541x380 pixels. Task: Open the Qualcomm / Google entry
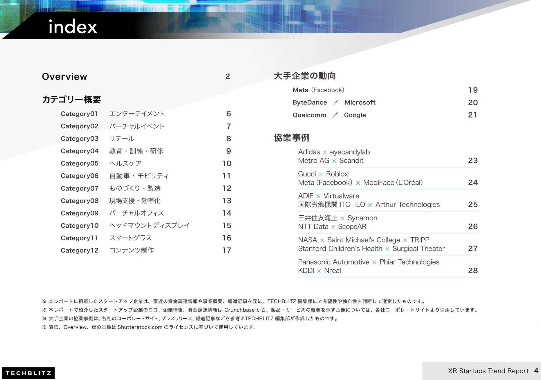pyautogui.click(x=329, y=115)
